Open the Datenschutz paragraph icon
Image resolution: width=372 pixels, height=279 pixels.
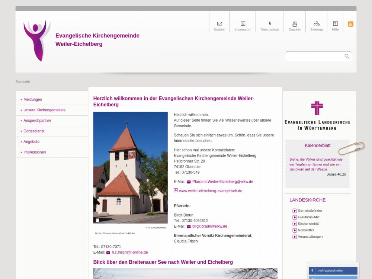[x=270, y=23]
